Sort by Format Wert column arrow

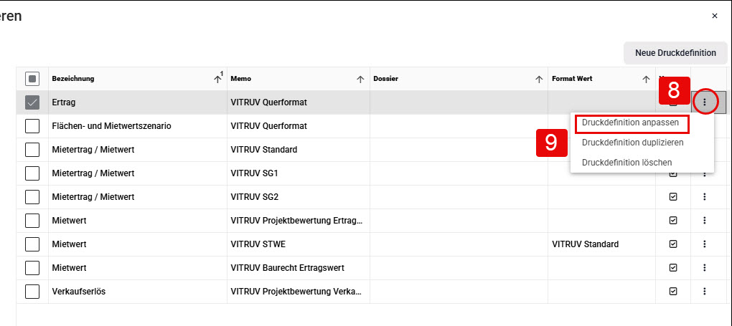646,80
